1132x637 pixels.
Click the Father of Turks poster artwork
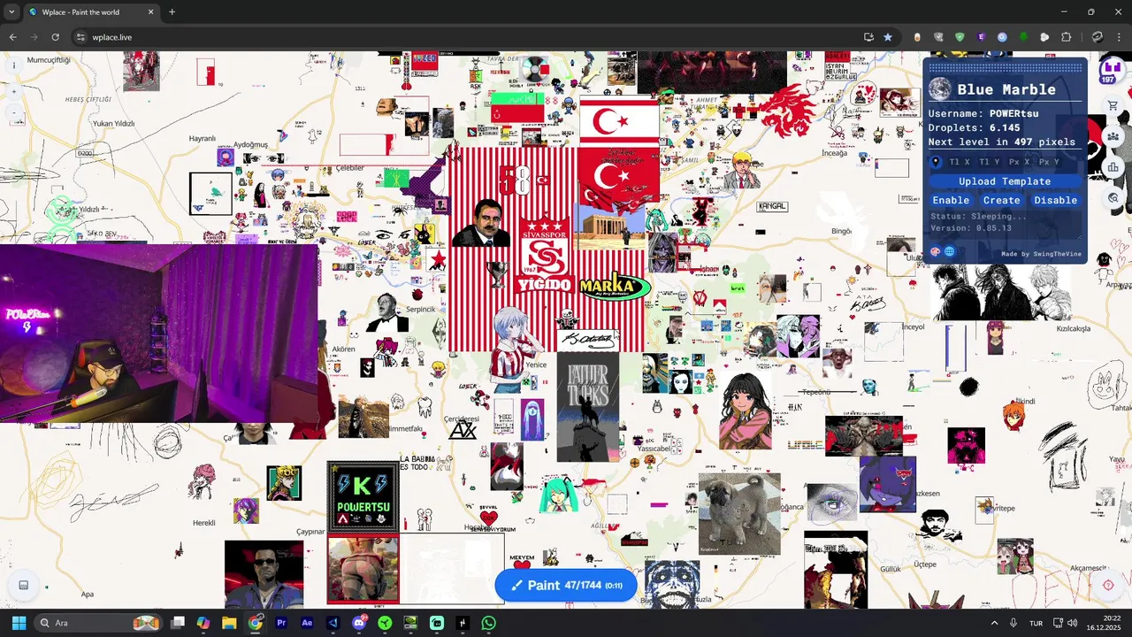click(588, 407)
